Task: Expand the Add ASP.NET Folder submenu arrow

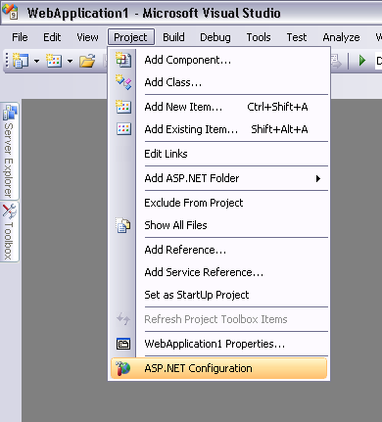Action: (x=318, y=178)
